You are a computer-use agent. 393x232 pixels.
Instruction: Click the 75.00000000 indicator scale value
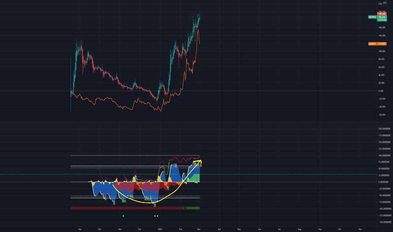click(384, 162)
